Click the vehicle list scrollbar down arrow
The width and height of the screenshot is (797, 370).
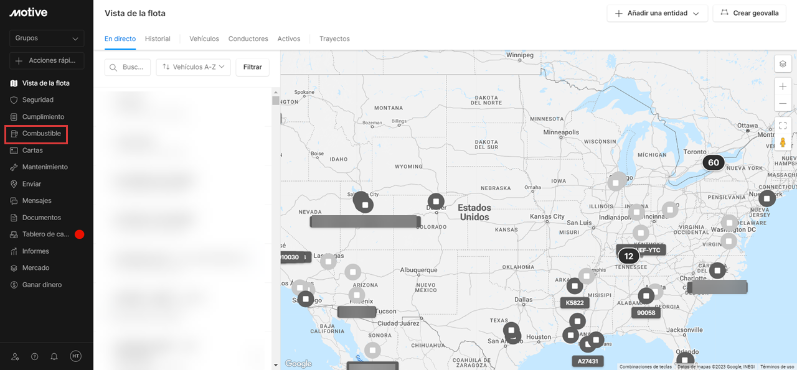click(276, 365)
